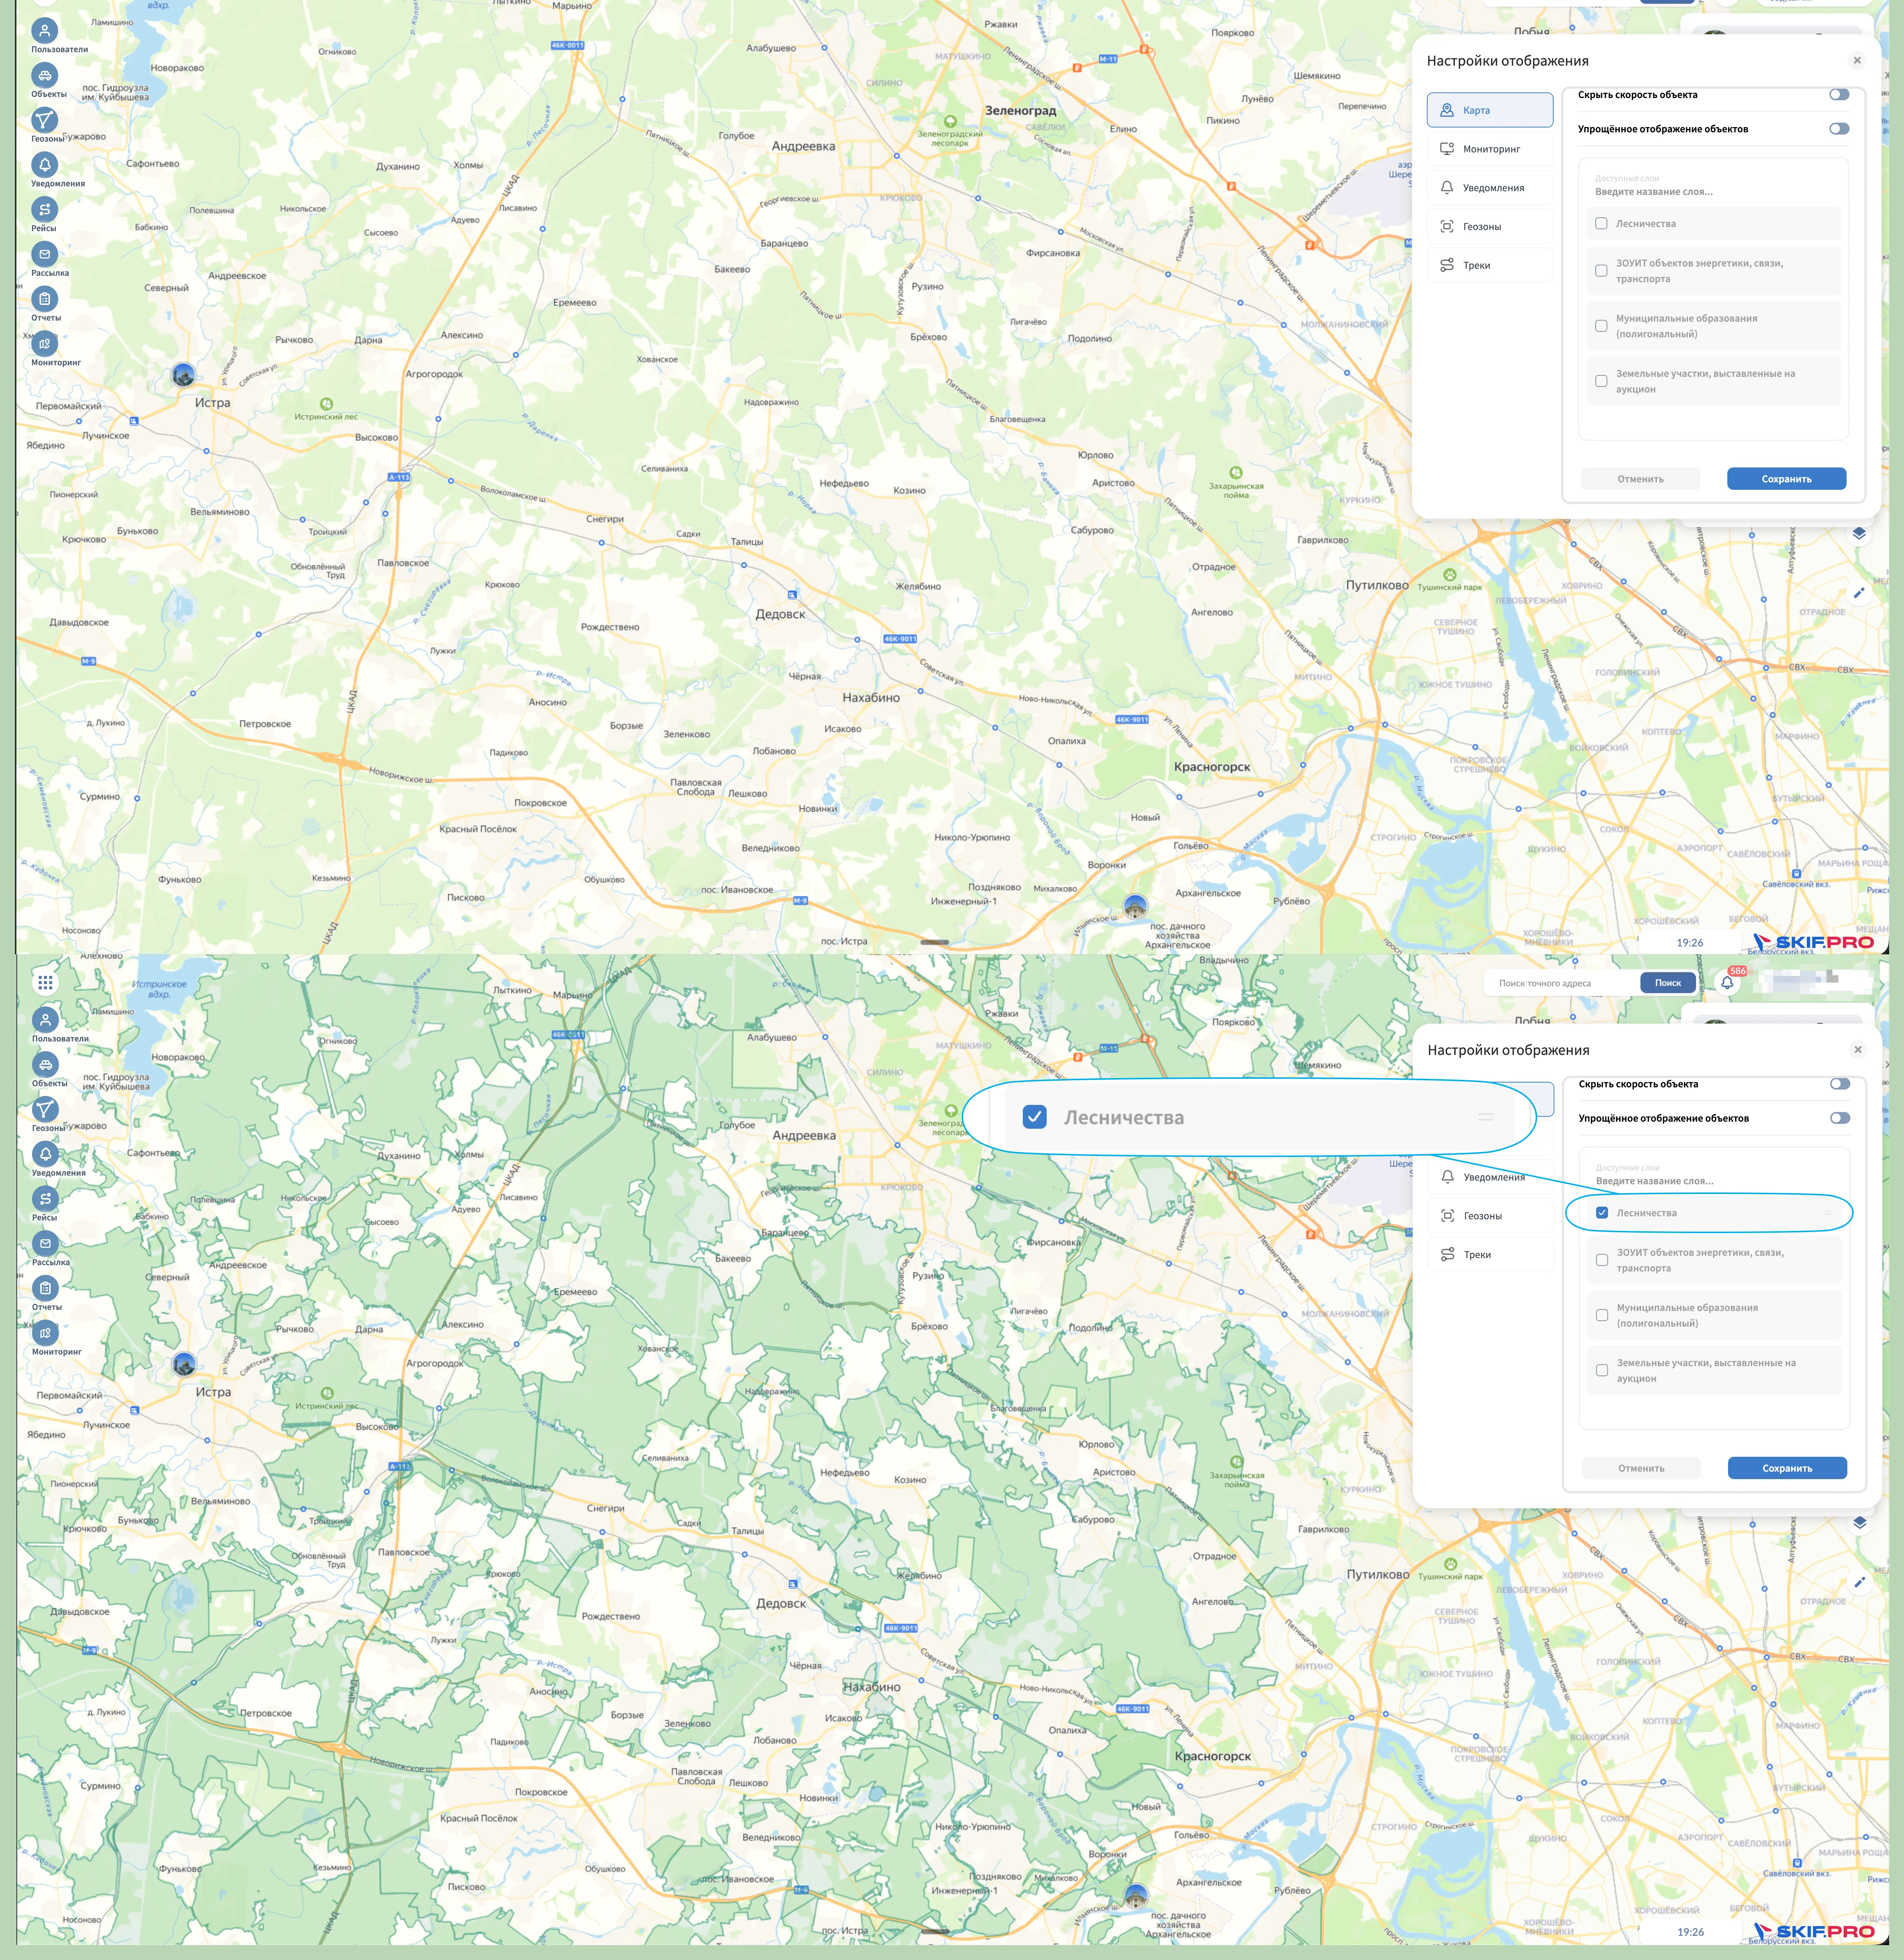The image size is (1904, 1960).
Task: Click the notification bell with 586 badge
Action: click(x=1727, y=982)
